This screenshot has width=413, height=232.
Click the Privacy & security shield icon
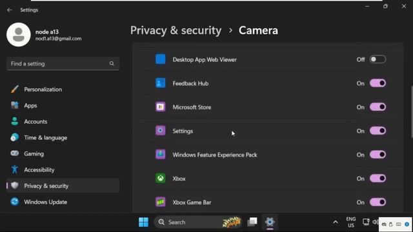(15, 186)
